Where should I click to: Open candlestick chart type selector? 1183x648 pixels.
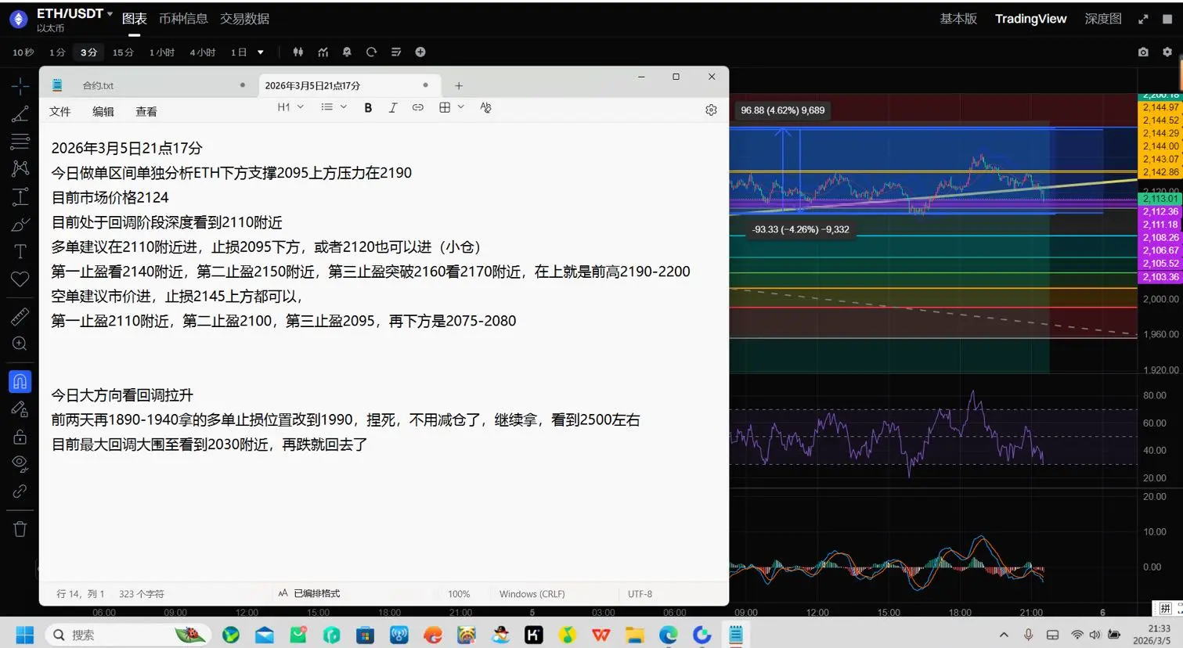[x=298, y=52]
